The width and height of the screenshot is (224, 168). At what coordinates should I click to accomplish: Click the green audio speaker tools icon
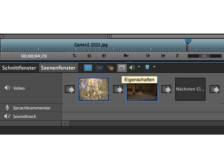pyautogui.click(x=132, y=68)
